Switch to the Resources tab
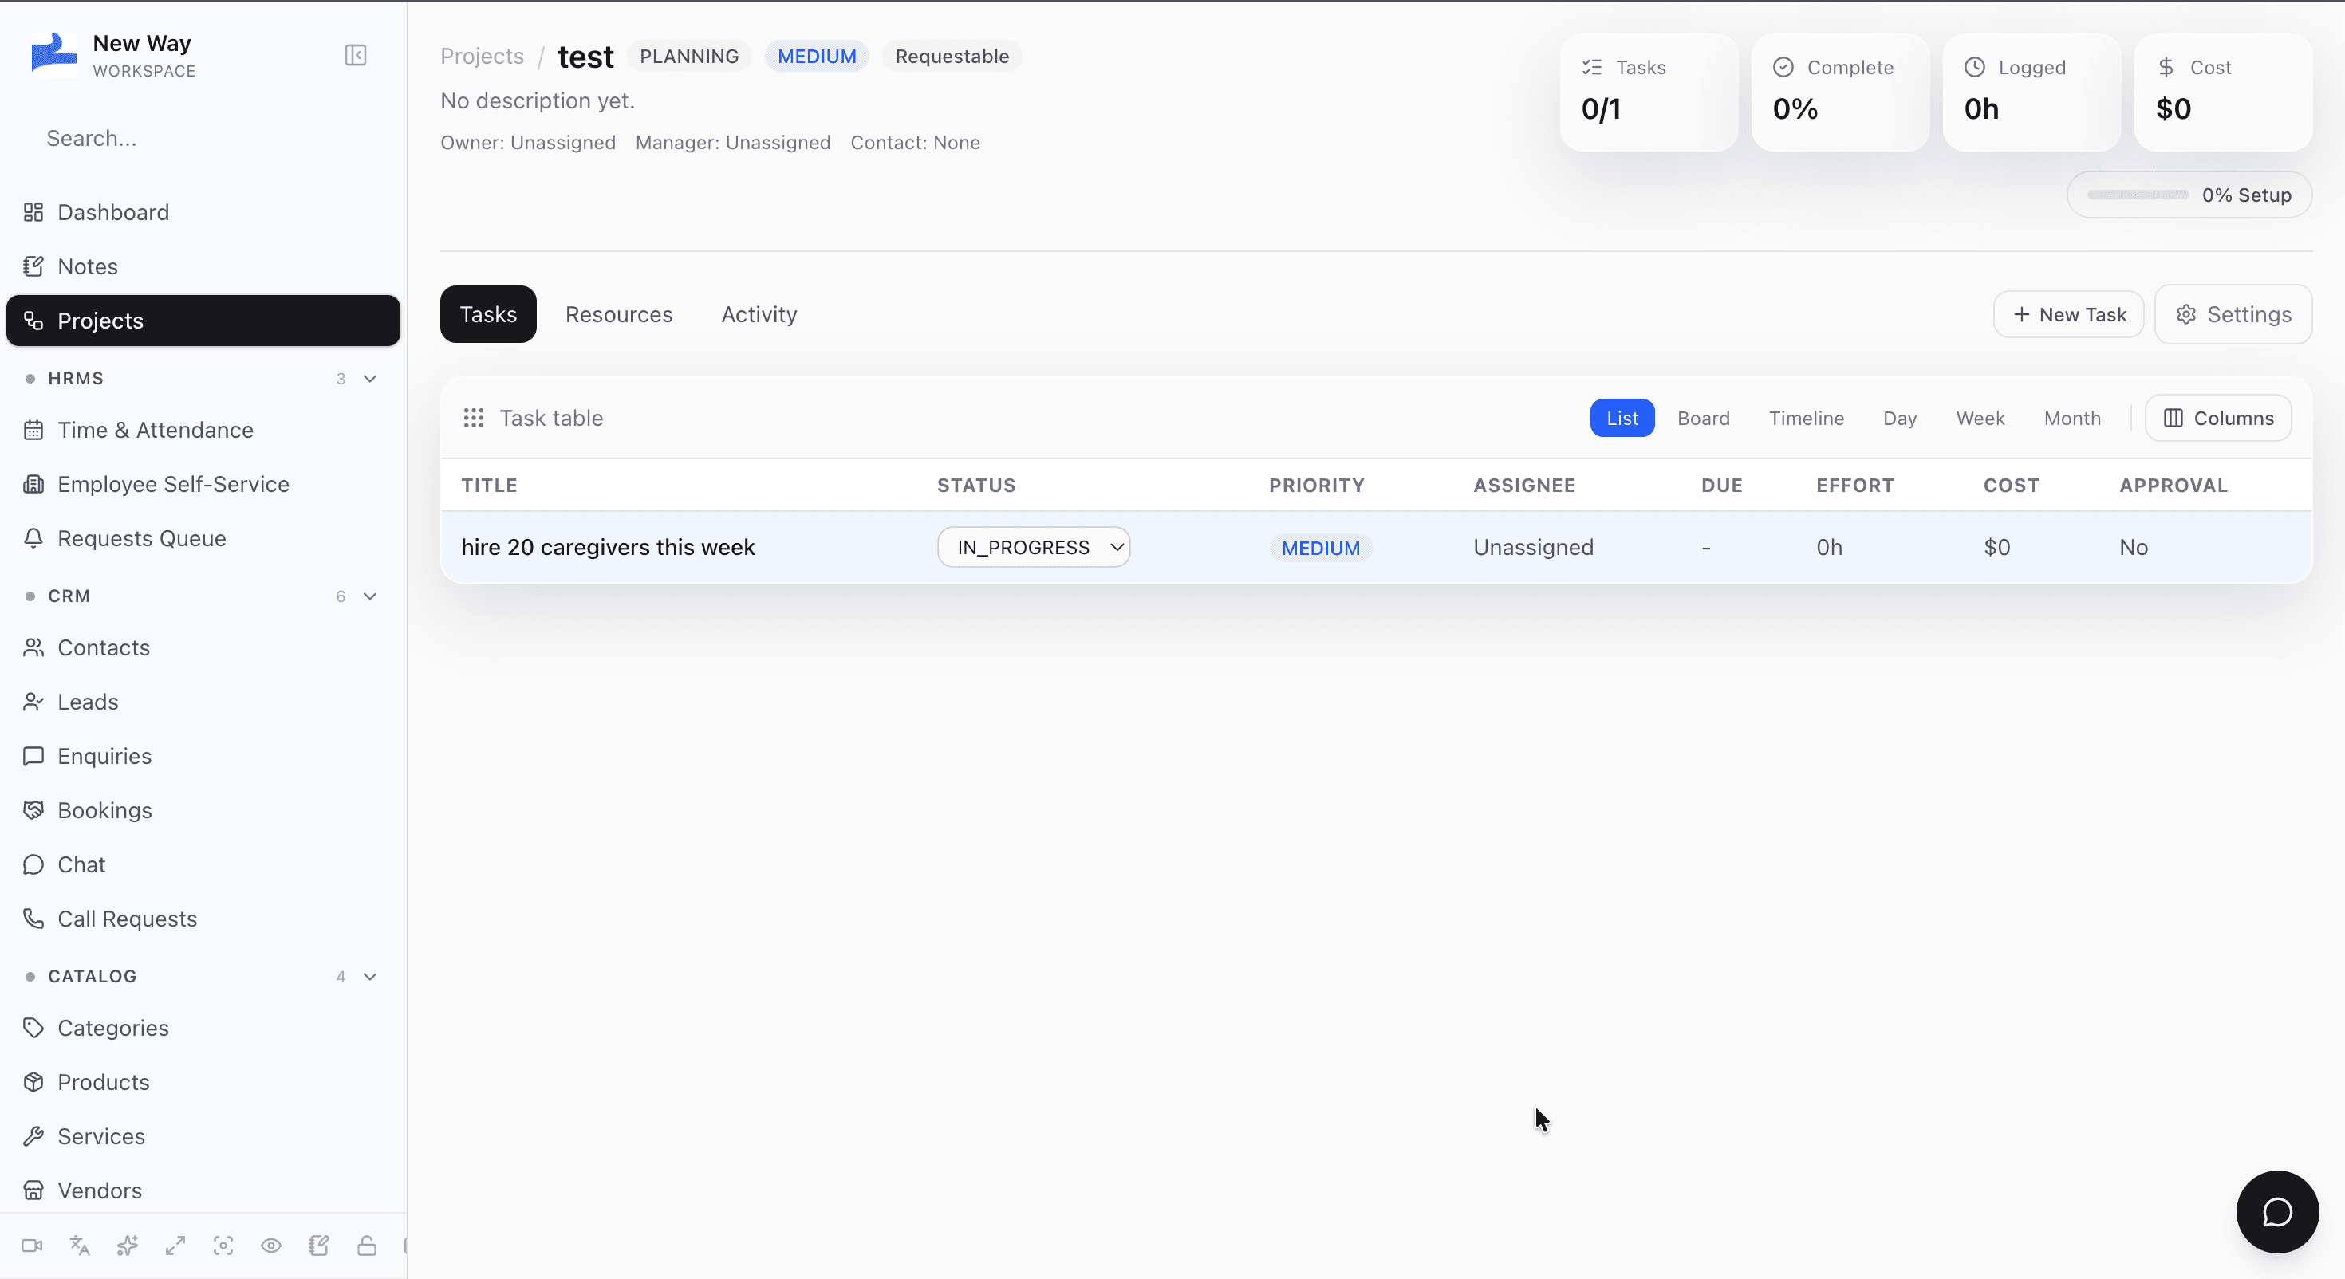Viewport: 2345px width, 1279px height. click(619, 314)
